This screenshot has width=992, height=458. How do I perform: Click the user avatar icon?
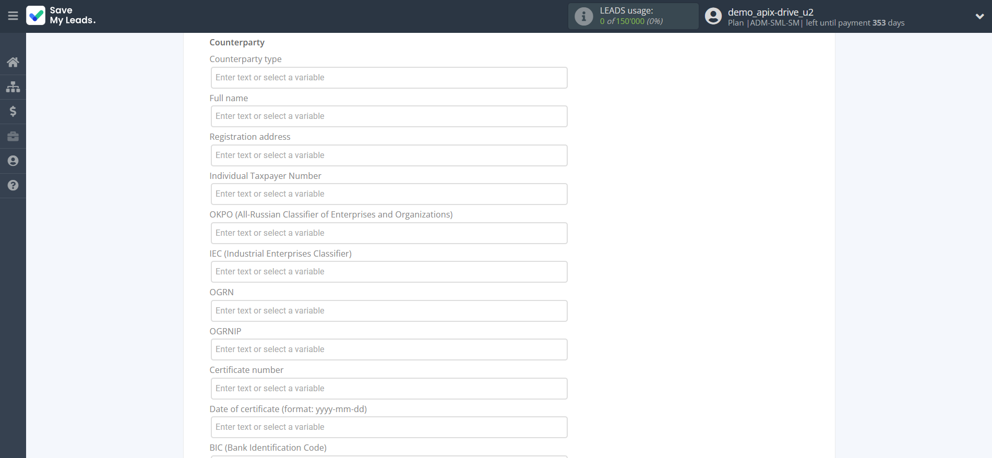[x=713, y=16]
